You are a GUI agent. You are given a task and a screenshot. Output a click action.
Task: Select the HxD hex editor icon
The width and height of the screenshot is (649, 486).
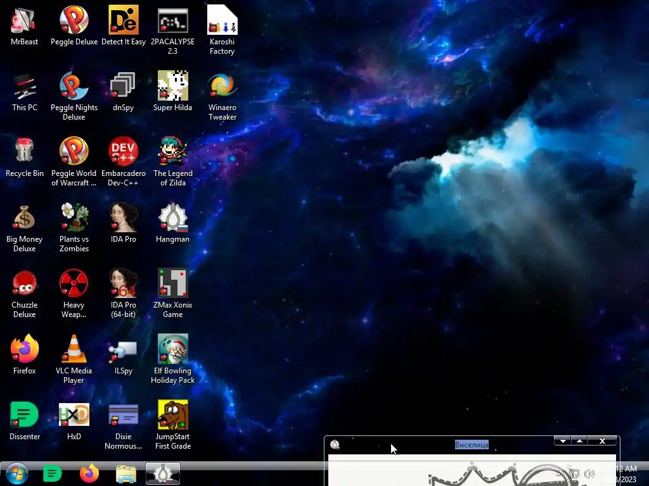pos(74,420)
